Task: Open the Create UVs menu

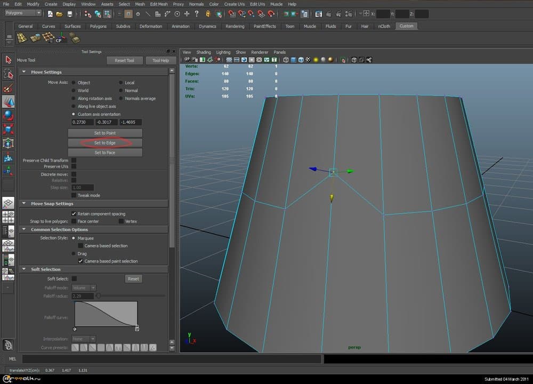Action: click(234, 4)
